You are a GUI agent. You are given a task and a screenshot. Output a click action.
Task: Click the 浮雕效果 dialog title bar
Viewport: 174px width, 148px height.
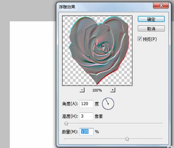pos(105,7)
